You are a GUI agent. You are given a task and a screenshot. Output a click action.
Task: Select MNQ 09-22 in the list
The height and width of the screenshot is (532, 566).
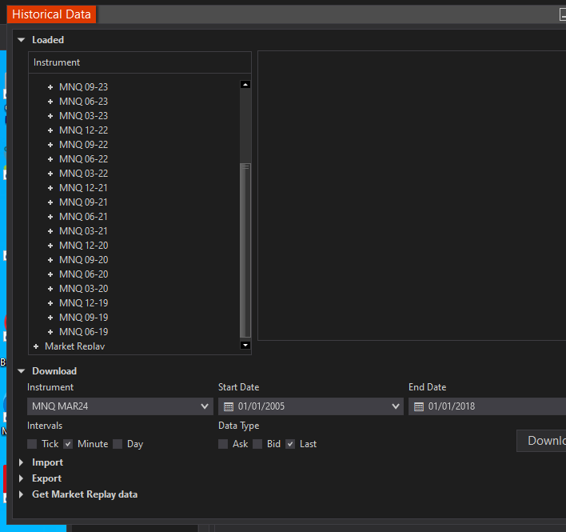(x=83, y=145)
